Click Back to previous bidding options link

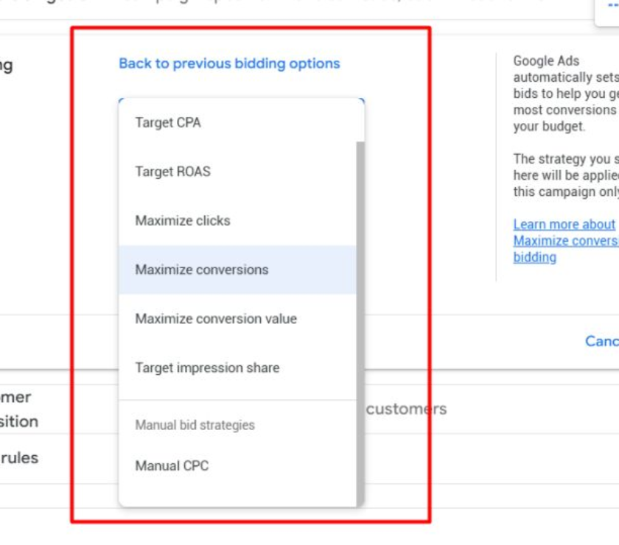(x=229, y=63)
